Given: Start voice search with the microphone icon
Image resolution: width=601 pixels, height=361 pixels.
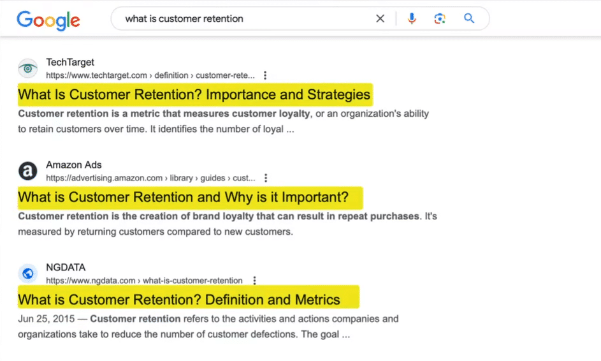Looking at the screenshot, I should click(412, 18).
